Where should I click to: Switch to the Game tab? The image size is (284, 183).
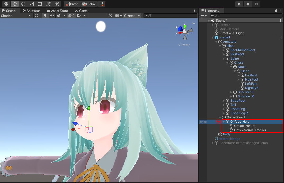(x=81, y=11)
